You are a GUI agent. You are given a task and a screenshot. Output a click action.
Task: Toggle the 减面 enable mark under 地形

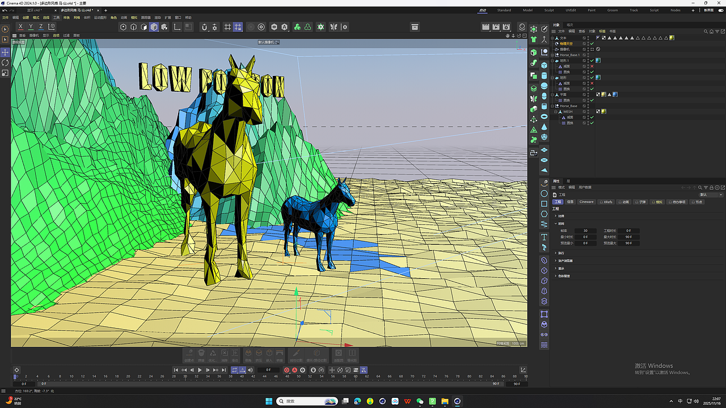(592, 83)
